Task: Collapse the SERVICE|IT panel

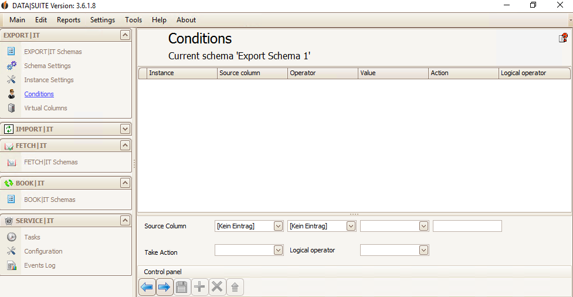Action: tap(125, 221)
